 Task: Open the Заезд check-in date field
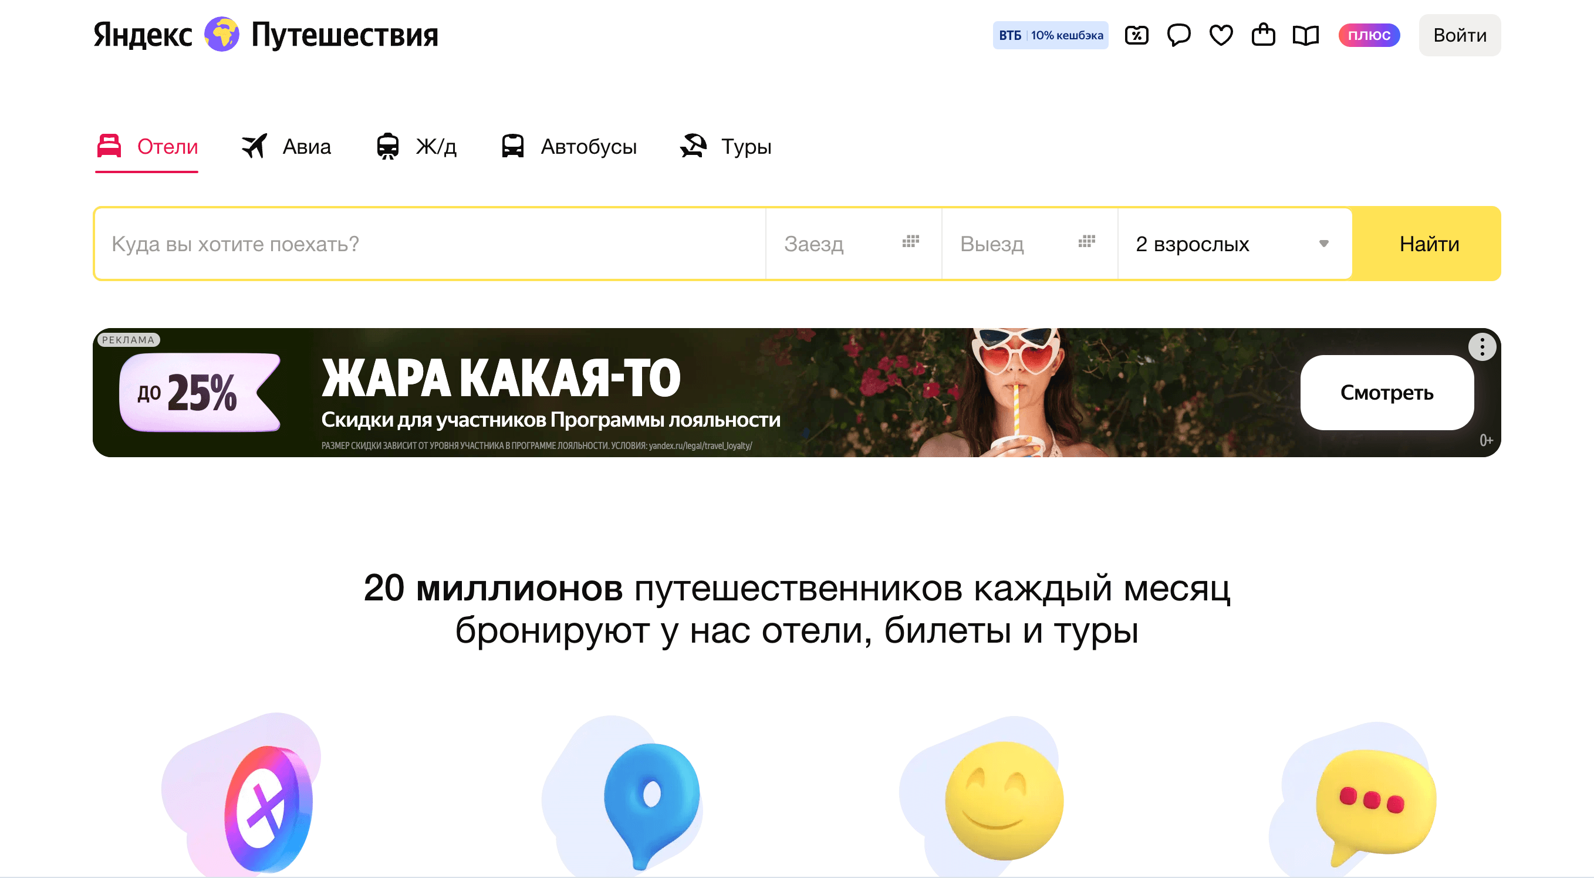853,244
